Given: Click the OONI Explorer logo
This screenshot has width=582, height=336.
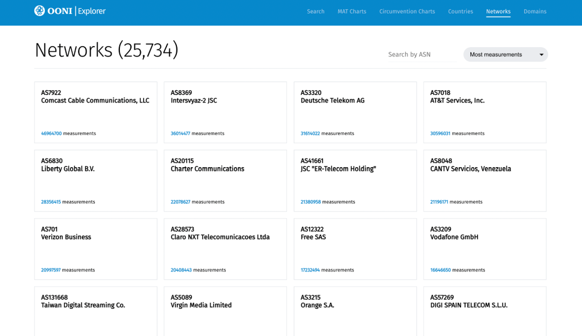Looking at the screenshot, I should [x=70, y=11].
